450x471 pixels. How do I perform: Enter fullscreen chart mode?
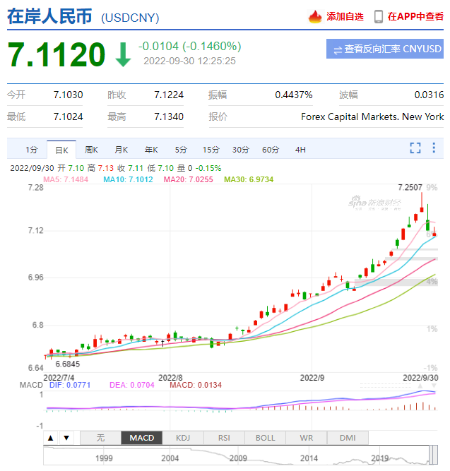click(415, 148)
